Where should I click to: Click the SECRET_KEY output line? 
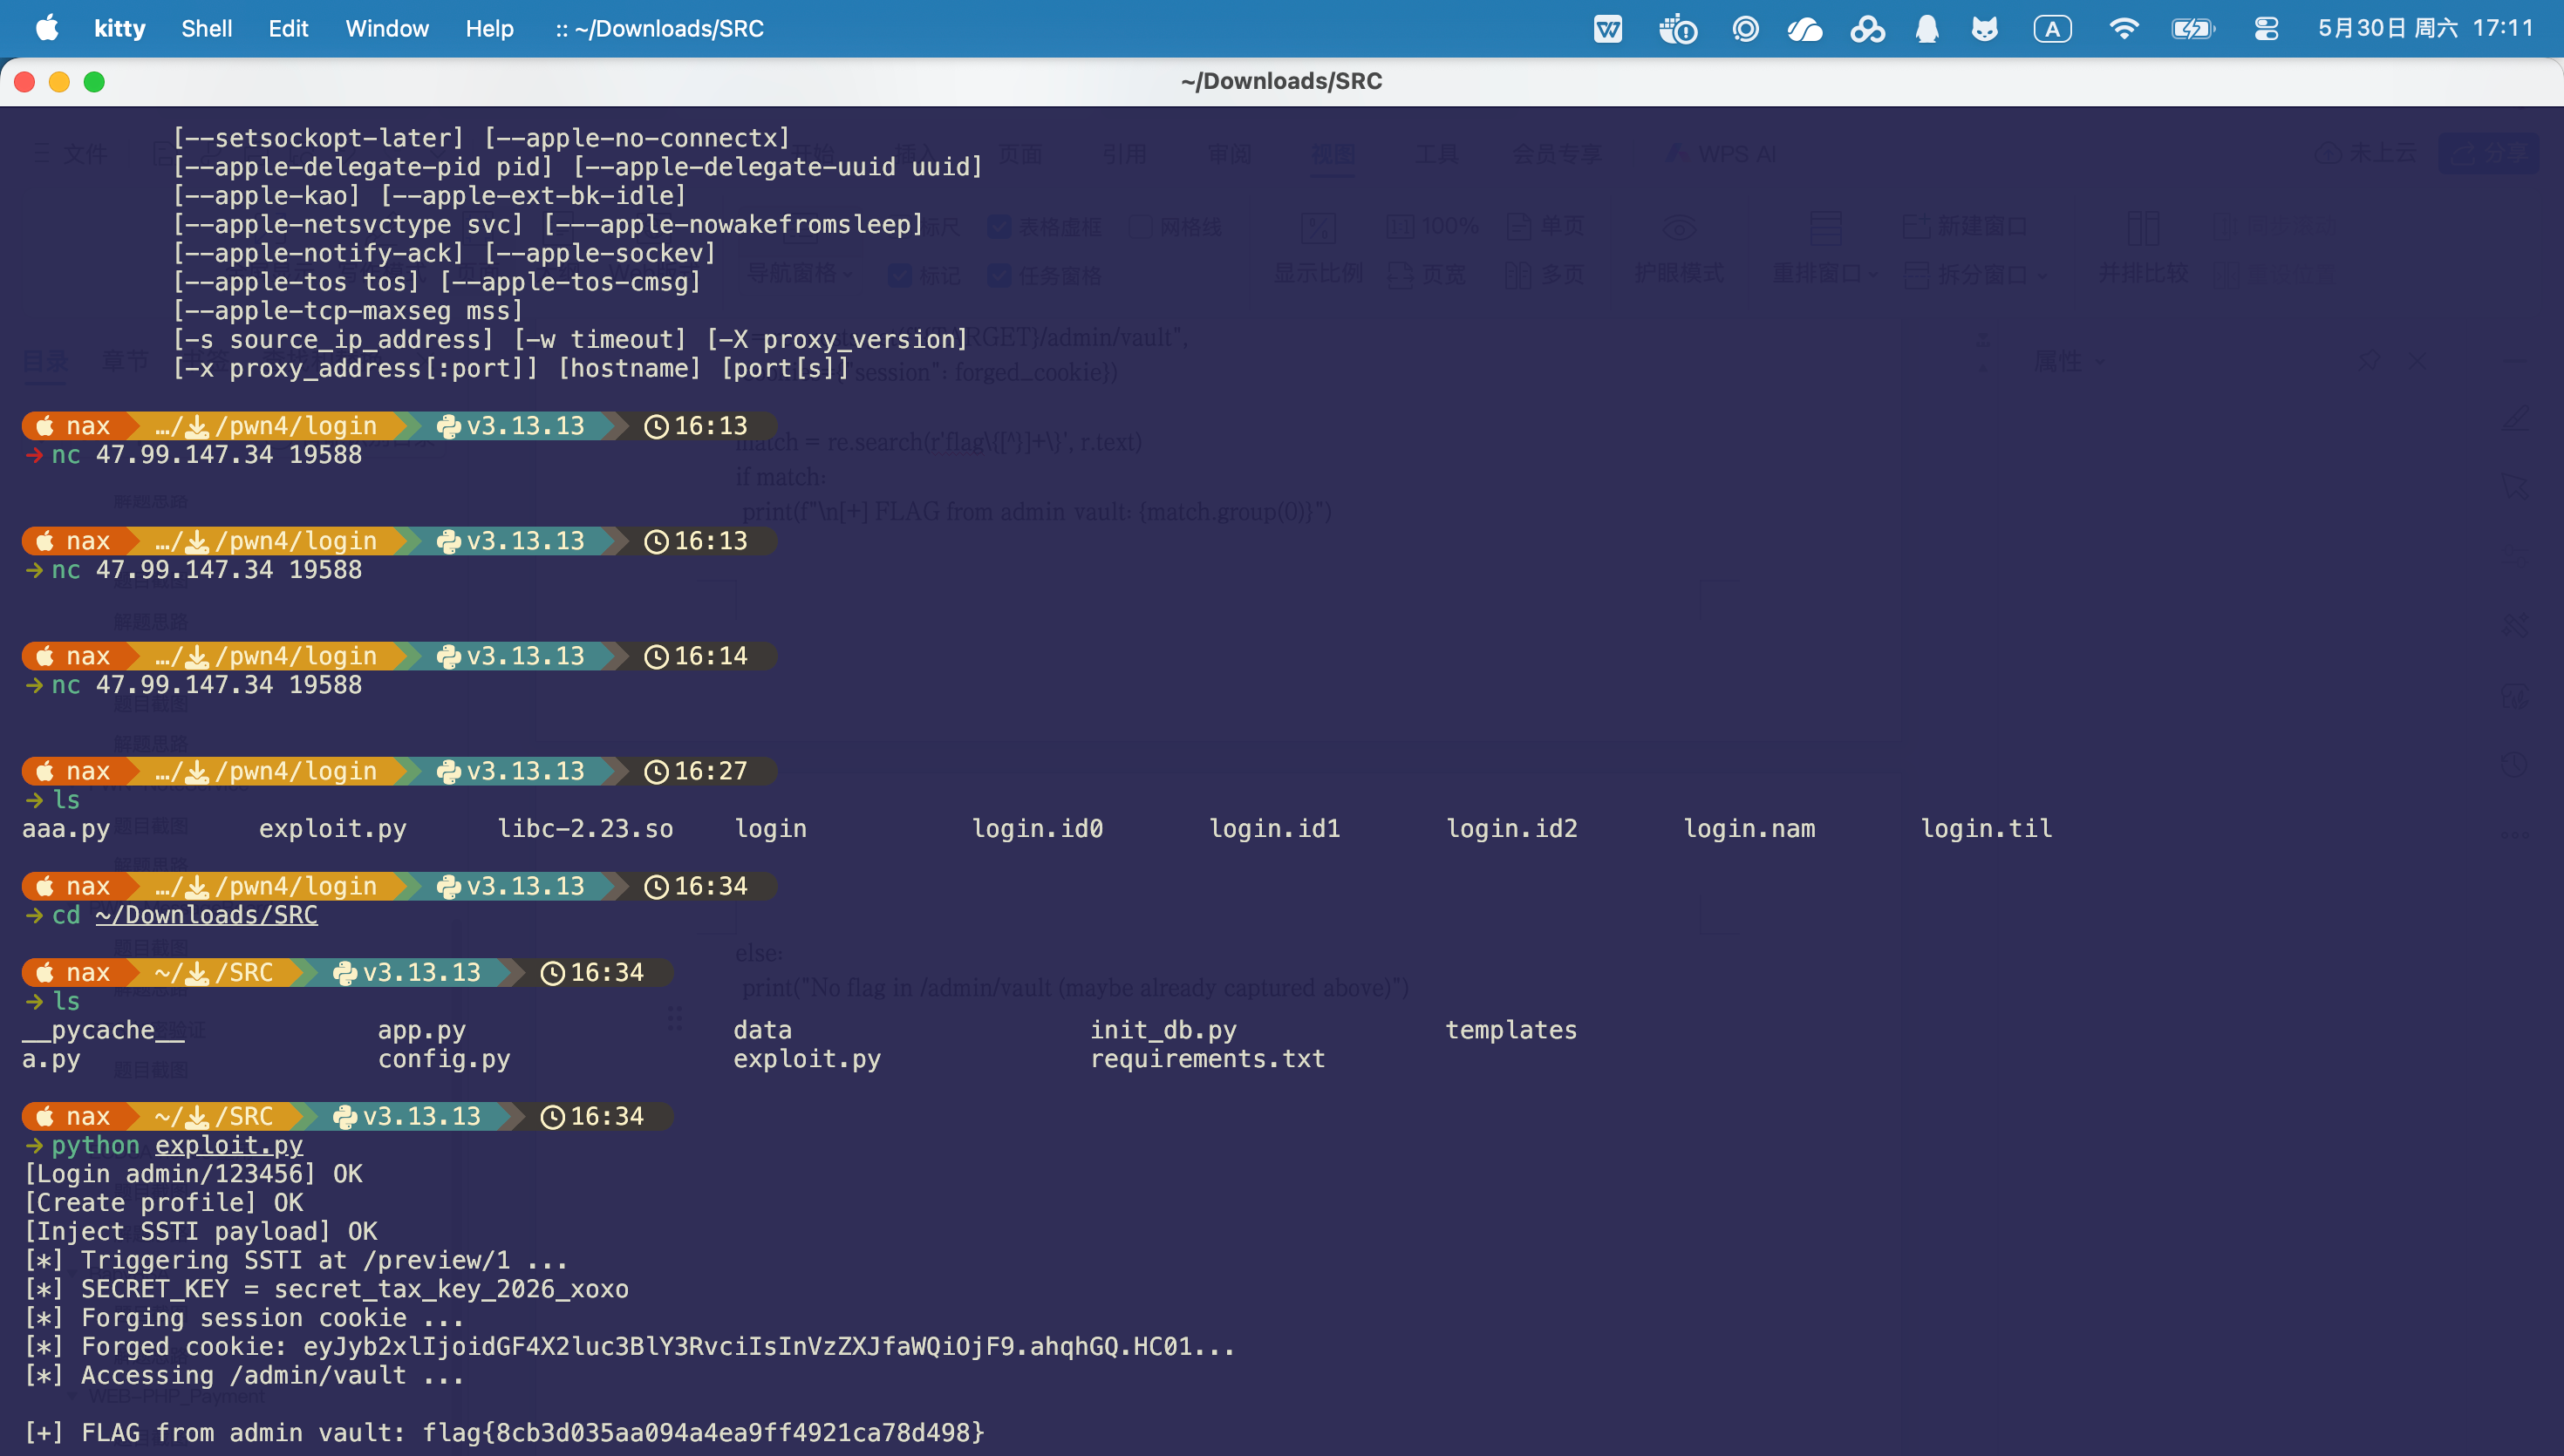(326, 1289)
